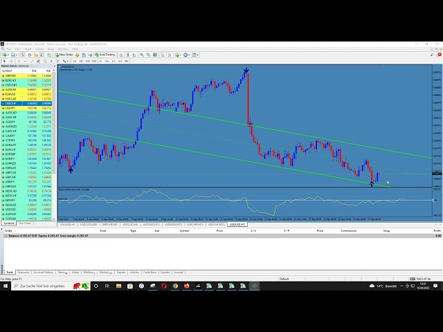This screenshot has height=332, width=443.
Task: Open the Code Base terminal tab
Action: tap(150, 273)
